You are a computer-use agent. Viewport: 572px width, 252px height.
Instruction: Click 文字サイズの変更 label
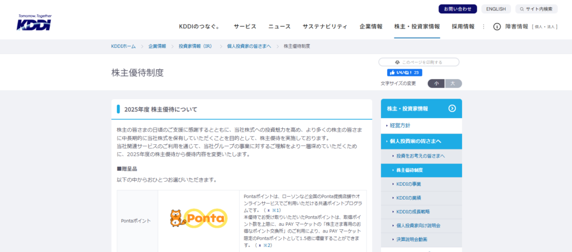coord(398,84)
